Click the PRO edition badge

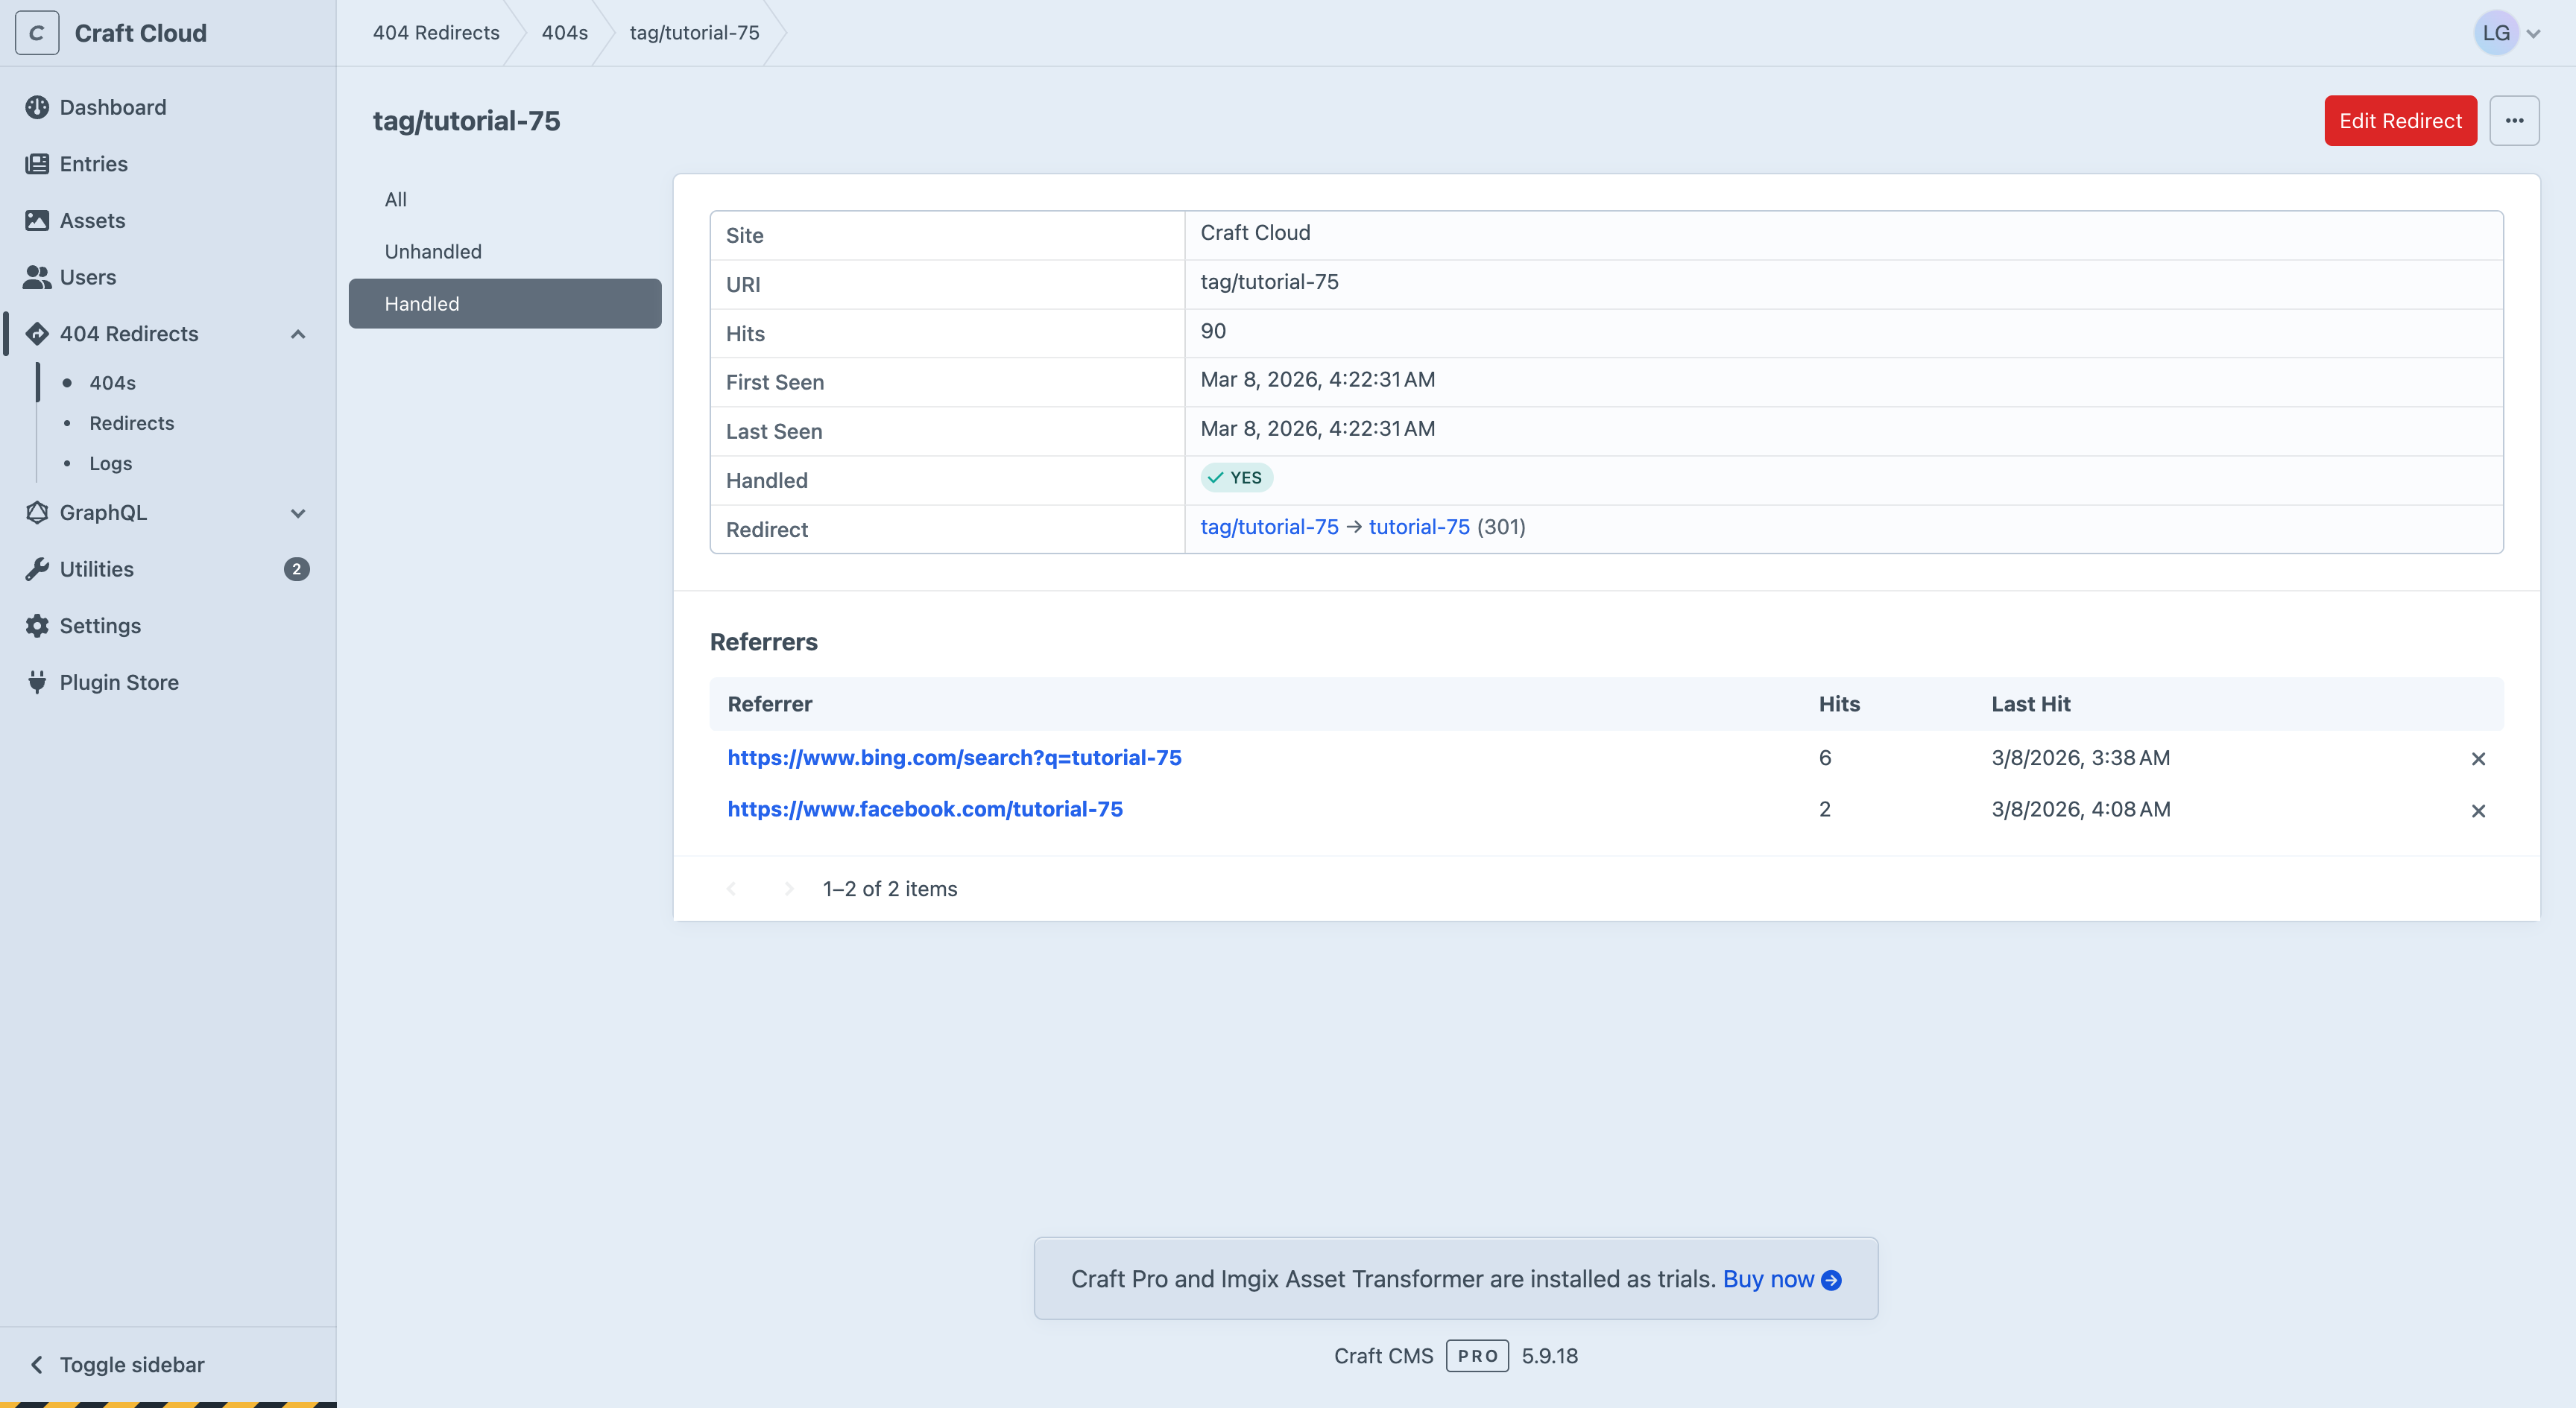[x=1477, y=1356]
